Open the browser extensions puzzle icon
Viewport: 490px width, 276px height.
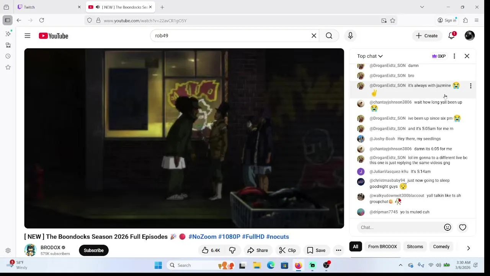tap(465, 20)
